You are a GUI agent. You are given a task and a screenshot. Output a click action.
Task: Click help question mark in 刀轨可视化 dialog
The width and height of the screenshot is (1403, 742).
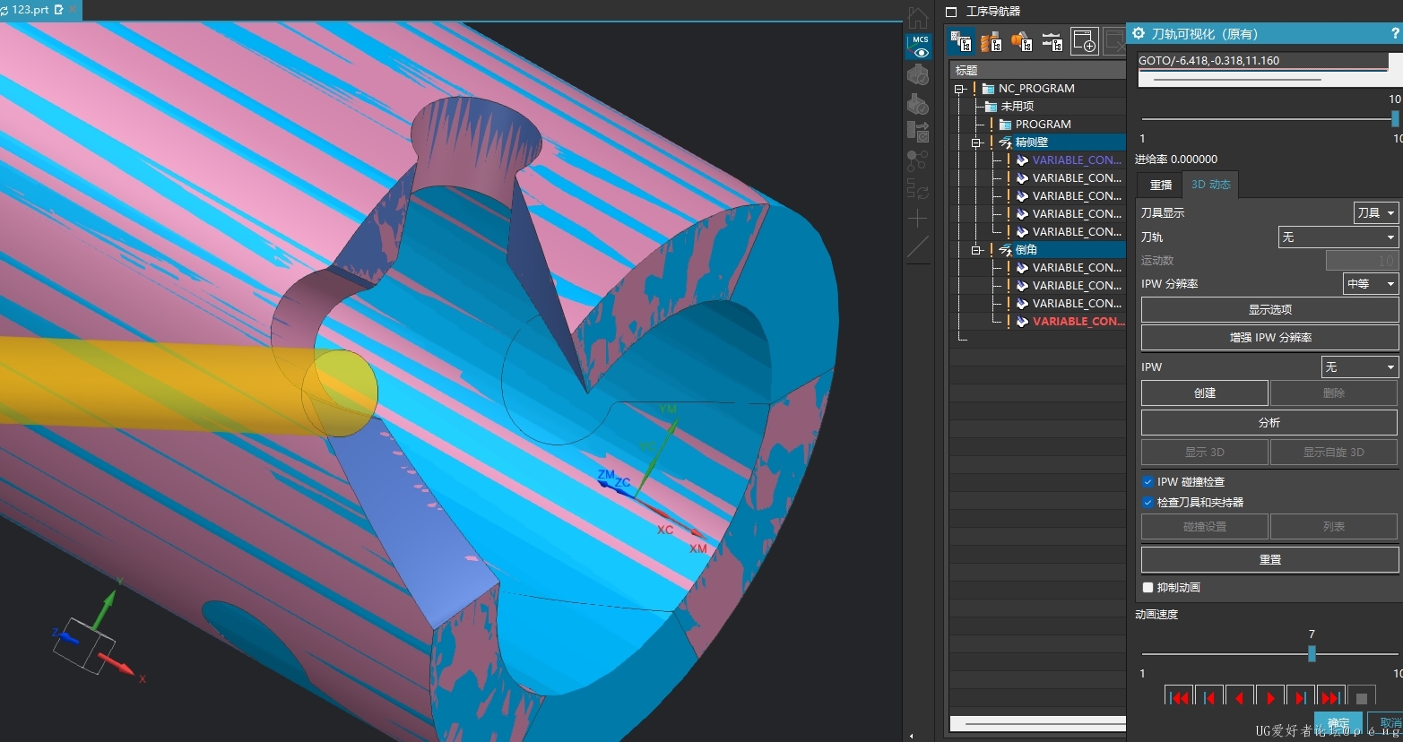(x=1396, y=33)
